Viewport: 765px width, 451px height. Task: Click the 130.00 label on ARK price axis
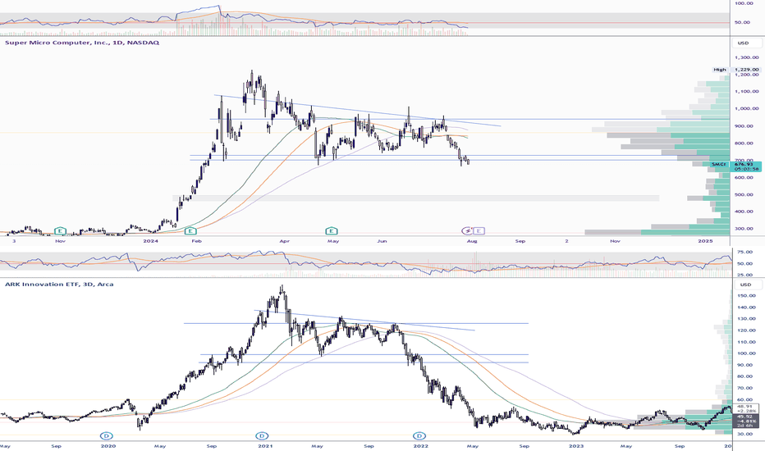click(747, 319)
